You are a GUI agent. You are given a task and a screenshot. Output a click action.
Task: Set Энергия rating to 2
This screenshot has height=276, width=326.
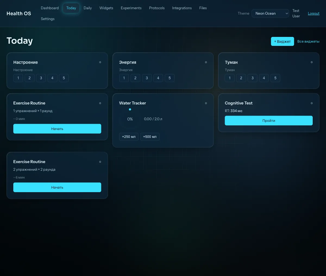click(x=135, y=78)
